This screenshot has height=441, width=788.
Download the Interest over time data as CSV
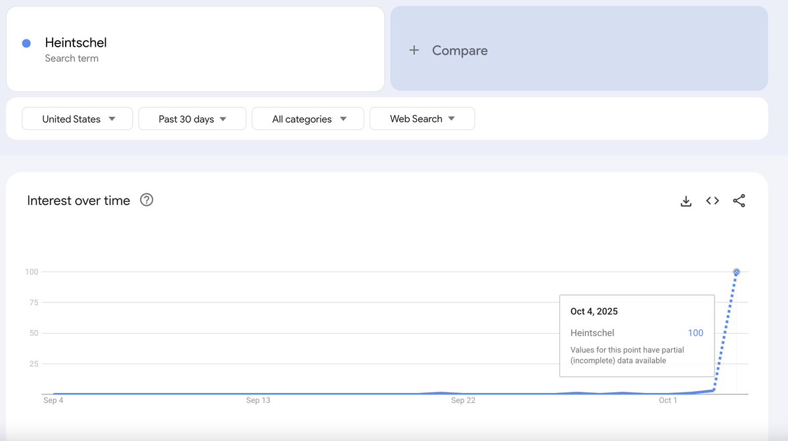coord(686,201)
